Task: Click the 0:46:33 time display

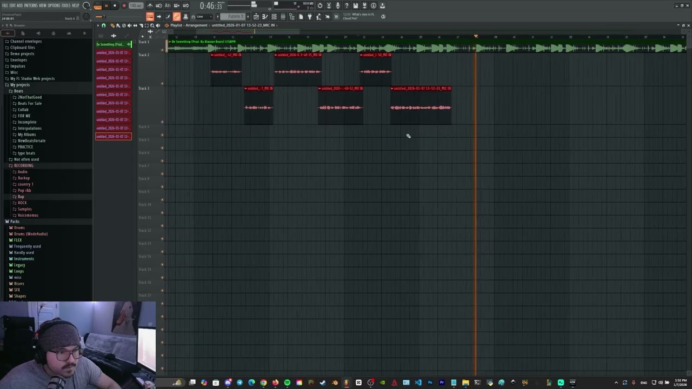Action: 211,5
